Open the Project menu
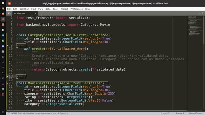This screenshot has width=205, height=115. click(x=64, y=9)
